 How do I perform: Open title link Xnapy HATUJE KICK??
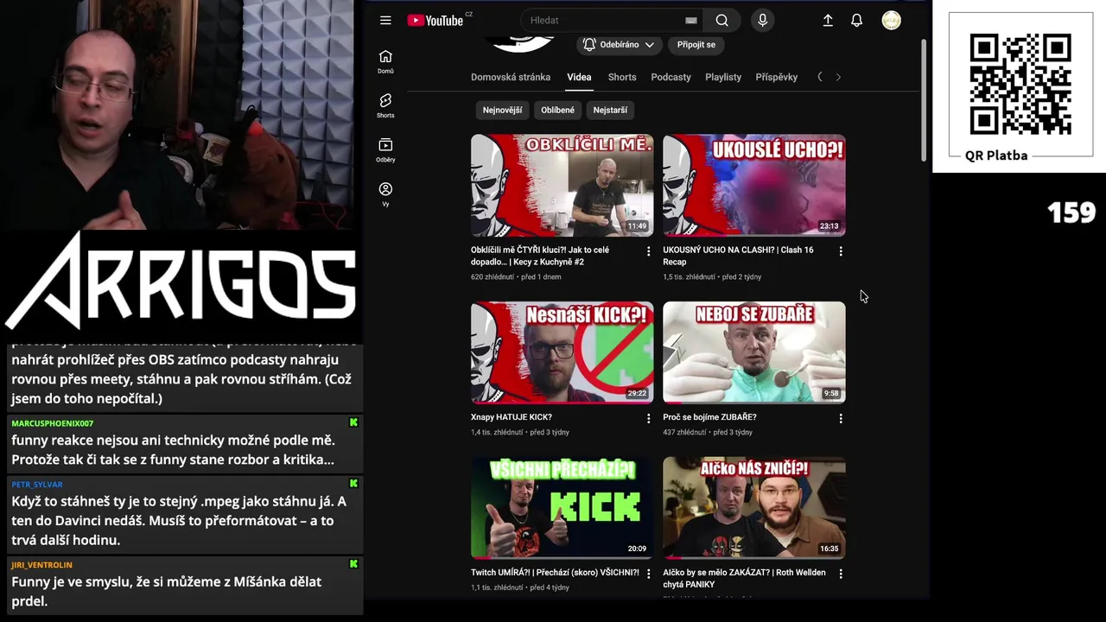click(x=512, y=417)
